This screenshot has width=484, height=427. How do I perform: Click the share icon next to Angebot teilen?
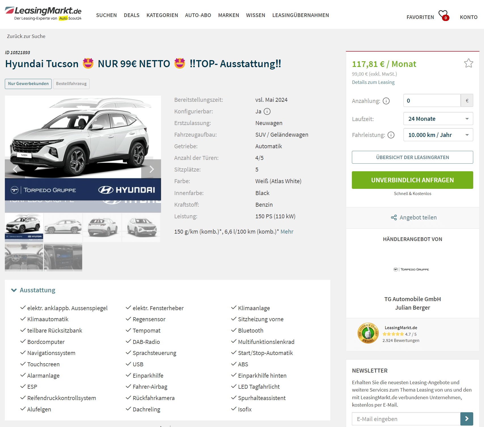[394, 217]
